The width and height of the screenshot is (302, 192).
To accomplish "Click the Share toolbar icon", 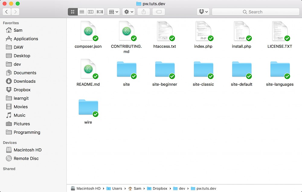I will [143, 12].
